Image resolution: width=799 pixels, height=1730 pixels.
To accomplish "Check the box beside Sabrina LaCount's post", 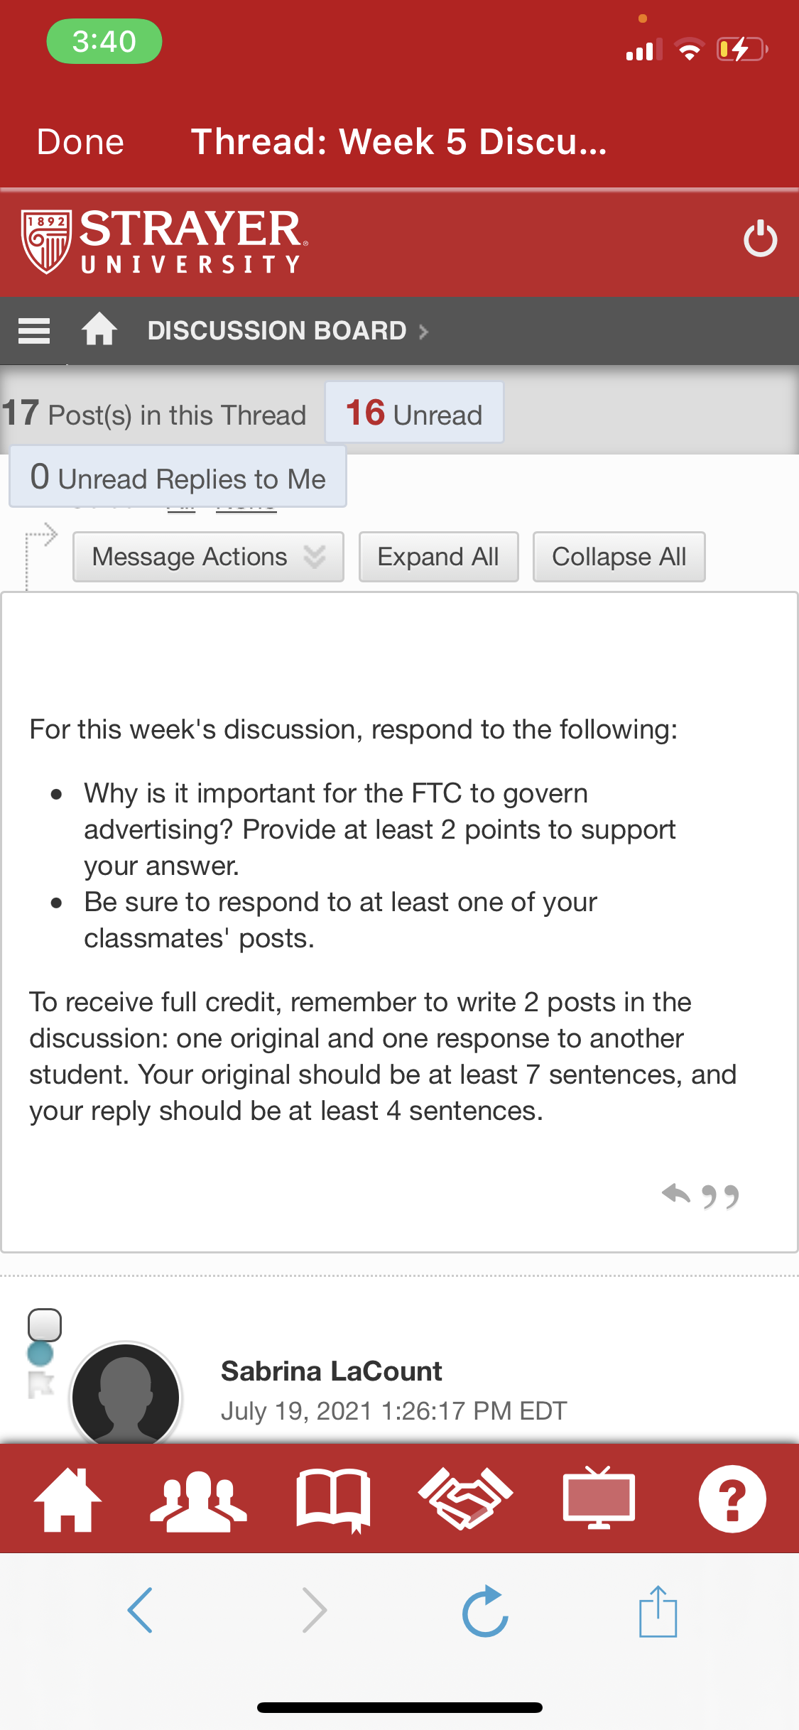I will pos(45,1325).
